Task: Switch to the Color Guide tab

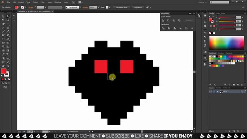Action: point(220,13)
